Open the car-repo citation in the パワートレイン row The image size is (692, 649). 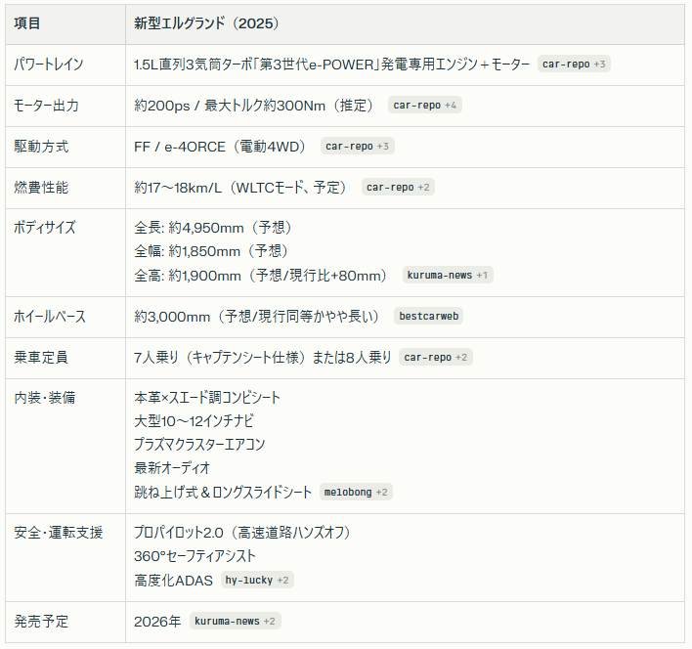(x=575, y=65)
